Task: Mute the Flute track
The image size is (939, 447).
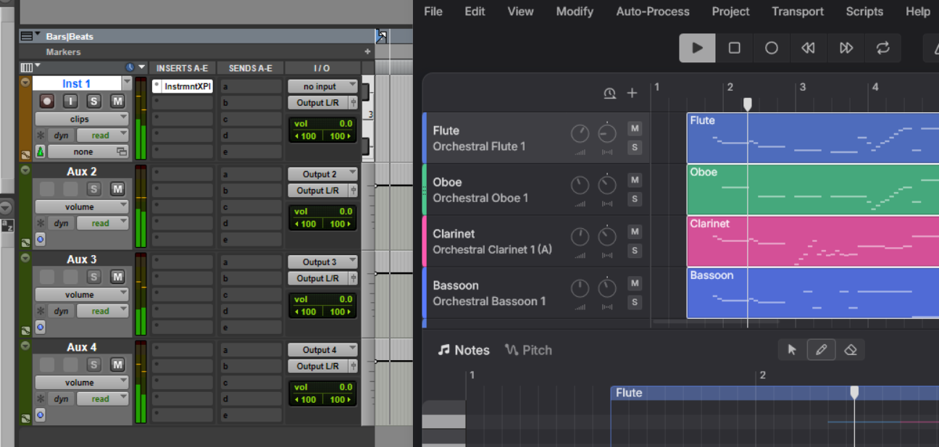Action: coord(635,128)
